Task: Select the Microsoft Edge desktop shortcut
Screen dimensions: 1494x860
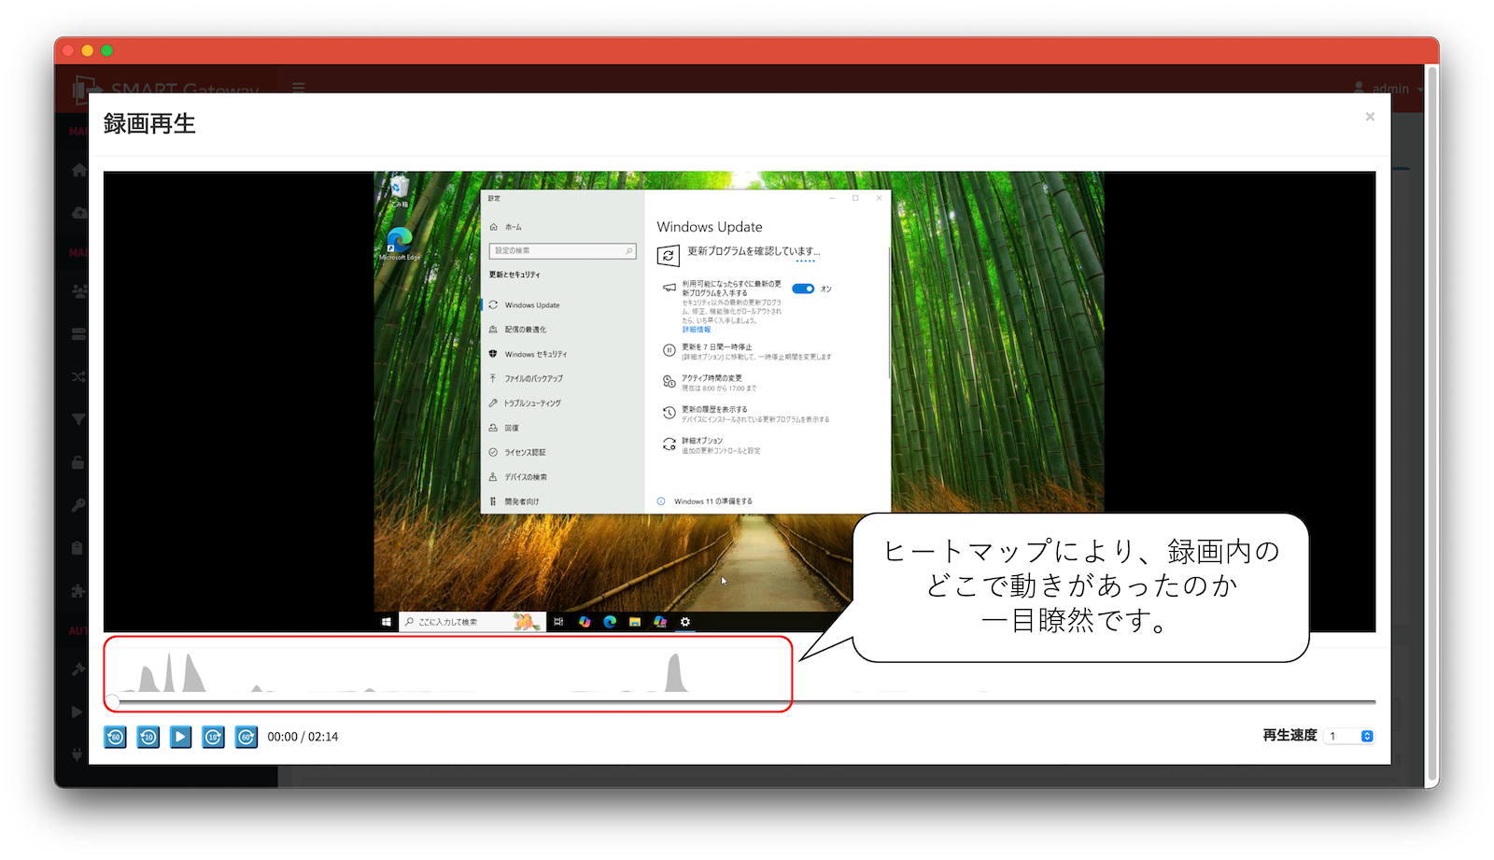Action: [400, 244]
